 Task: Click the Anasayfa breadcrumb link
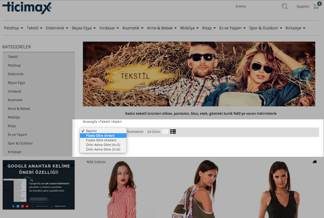point(90,122)
